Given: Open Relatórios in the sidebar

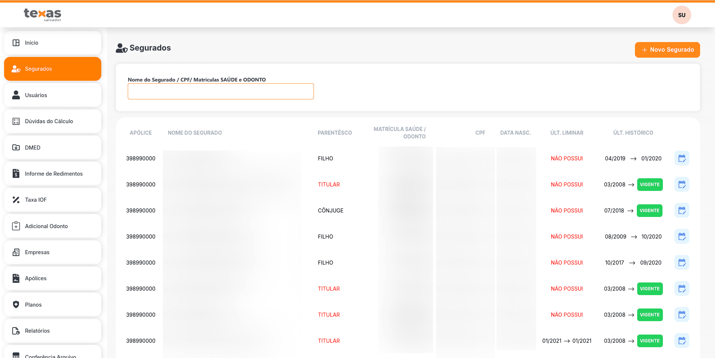Looking at the screenshot, I should [x=53, y=331].
